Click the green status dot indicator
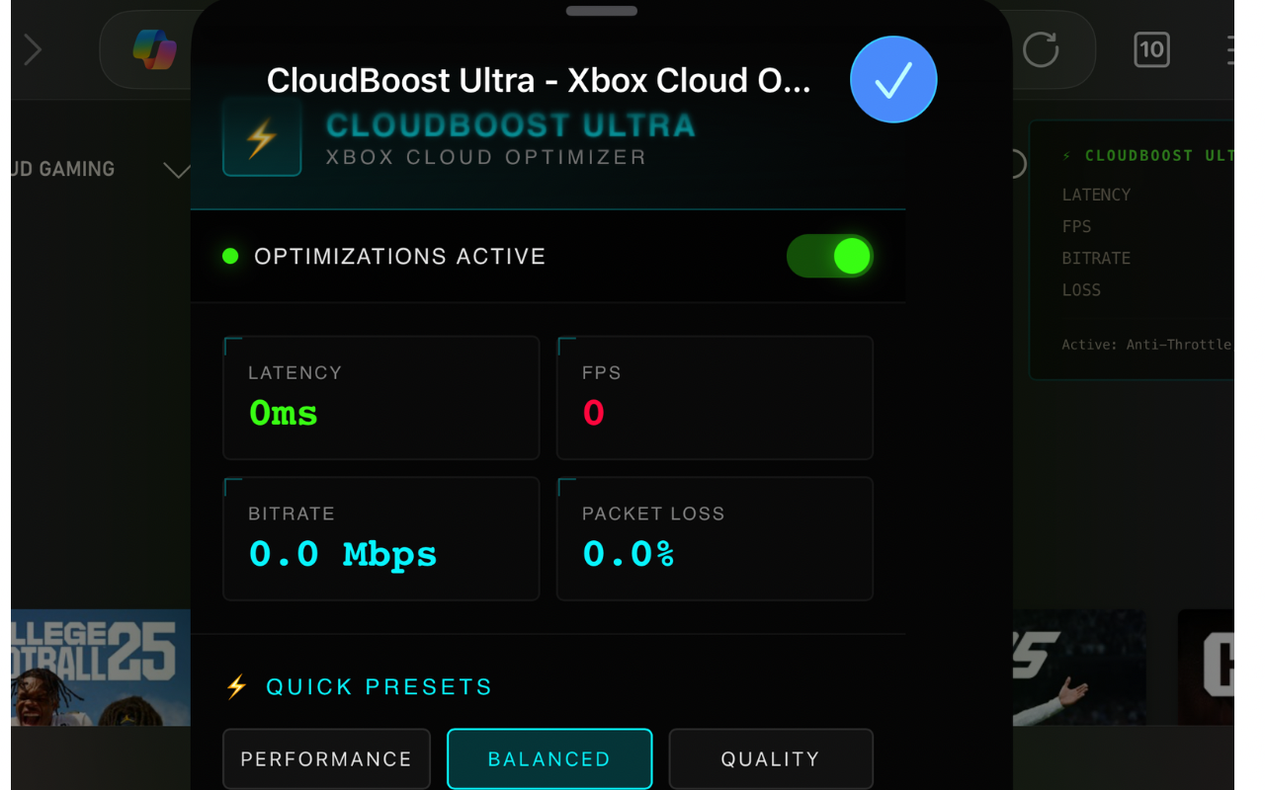Screen dimensions: 1265x790 click(x=230, y=257)
